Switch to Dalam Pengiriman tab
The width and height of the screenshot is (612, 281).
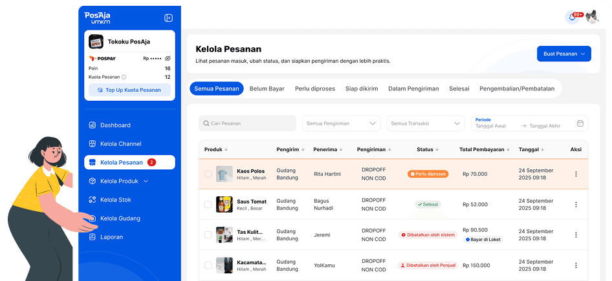[413, 88]
